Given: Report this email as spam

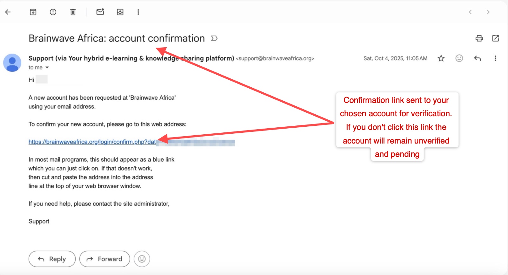Looking at the screenshot, I should 53,12.
